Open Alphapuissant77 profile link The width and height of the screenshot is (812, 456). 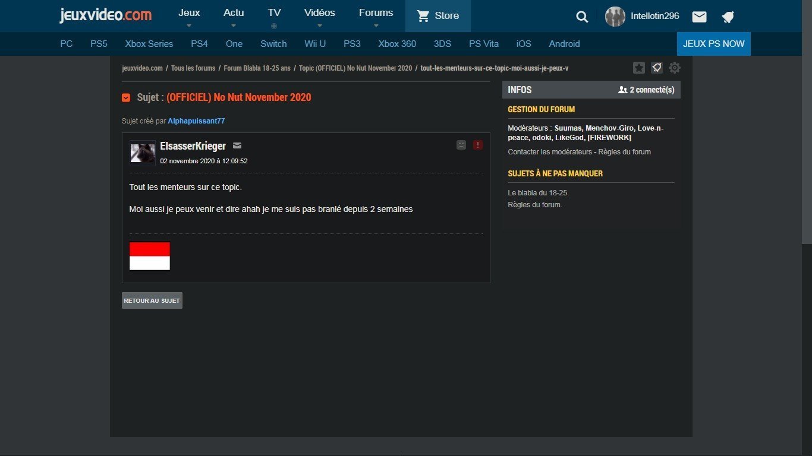pyautogui.click(x=196, y=121)
